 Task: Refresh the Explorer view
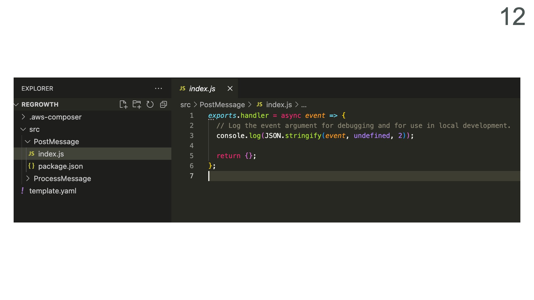pos(150,104)
